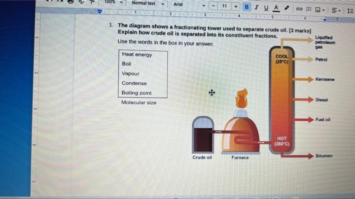Open the text alignment options

336,11
